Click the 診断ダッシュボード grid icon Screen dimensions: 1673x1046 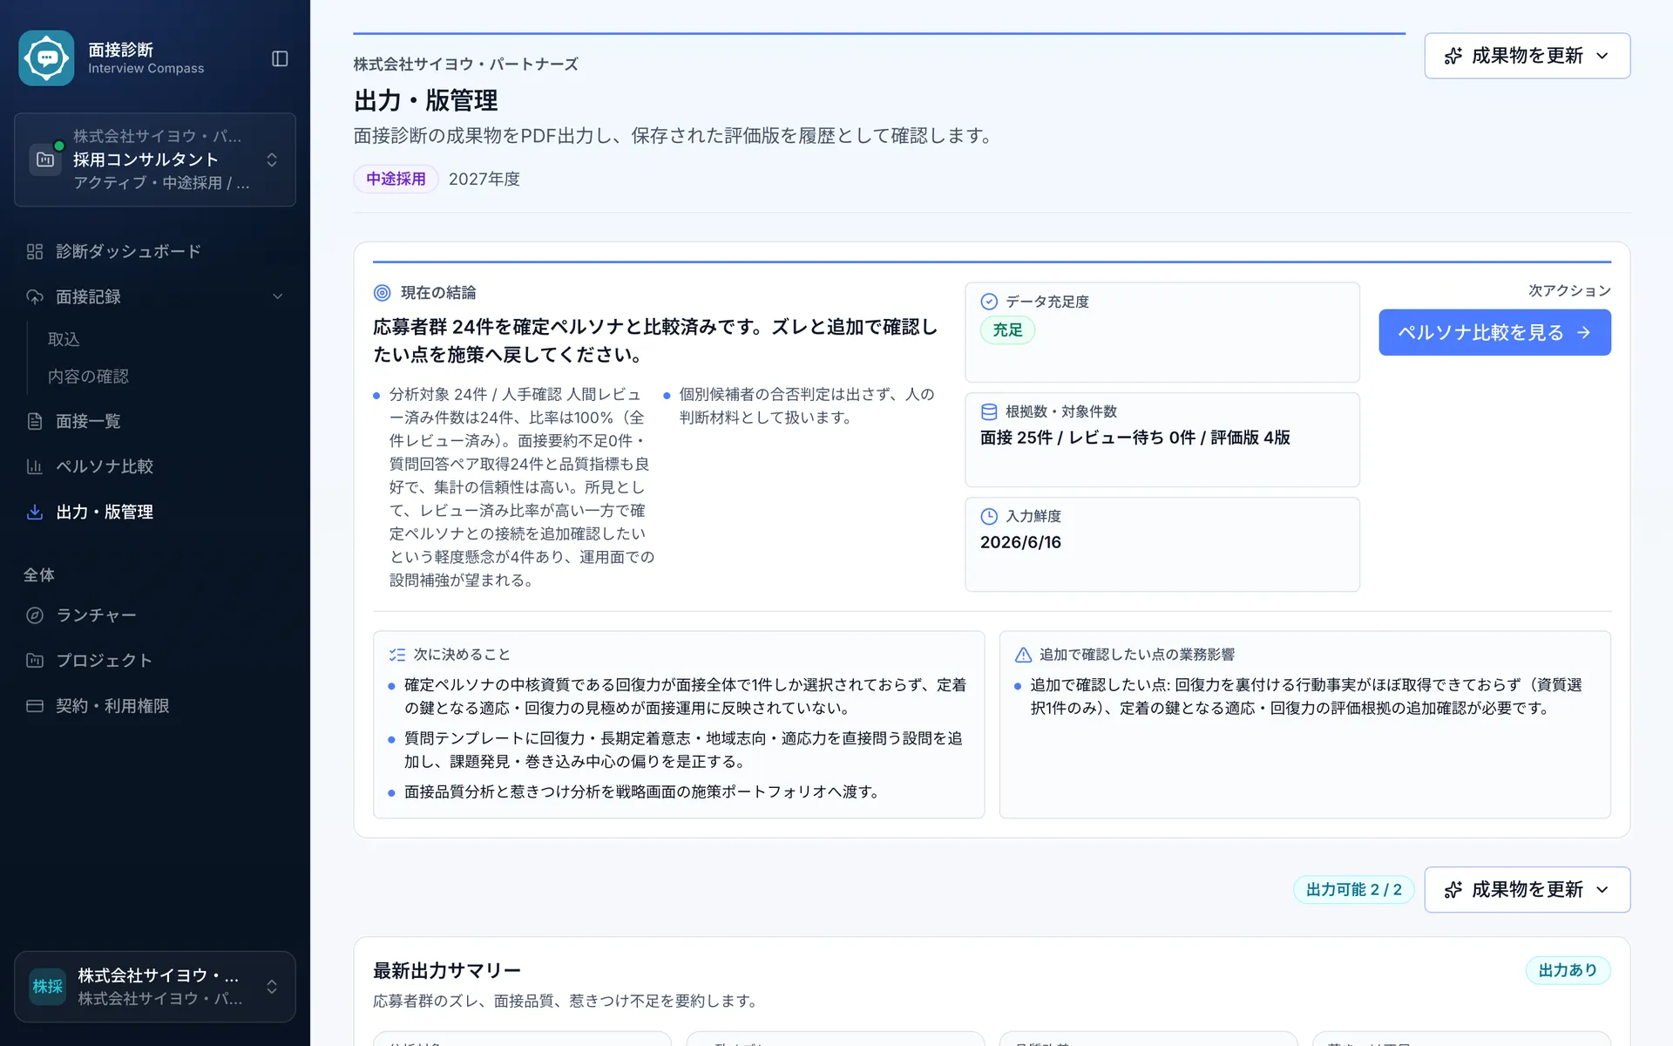[x=35, y=251]
